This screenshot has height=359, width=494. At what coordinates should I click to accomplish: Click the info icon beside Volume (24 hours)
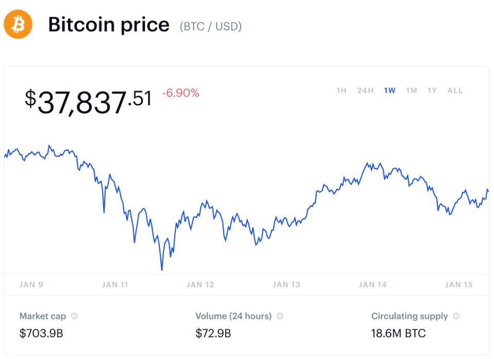tap(280, 316)
